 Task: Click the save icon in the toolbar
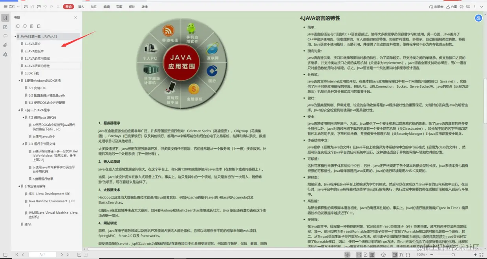click(32, 7)
